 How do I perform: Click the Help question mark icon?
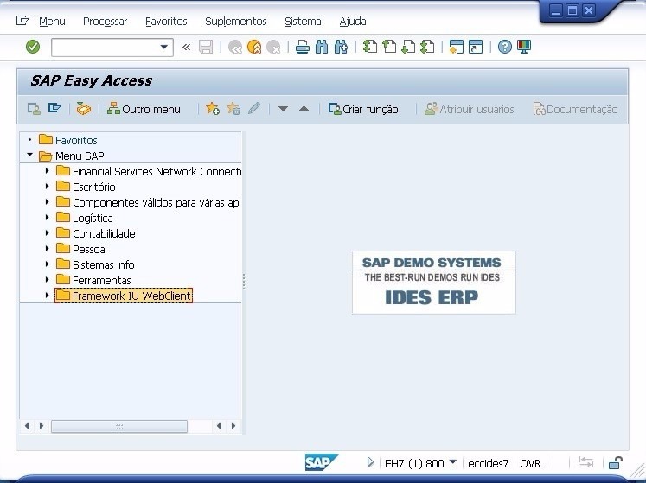[x=505, y=47]
